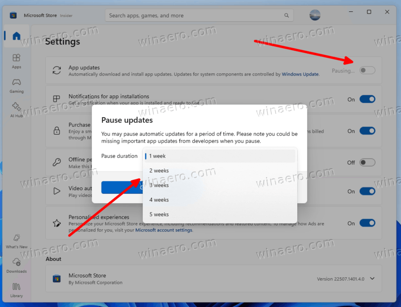Pick 5 weeks pause duration
The height and width of the screenshot is (307, 401).
[x=220, y=214]
